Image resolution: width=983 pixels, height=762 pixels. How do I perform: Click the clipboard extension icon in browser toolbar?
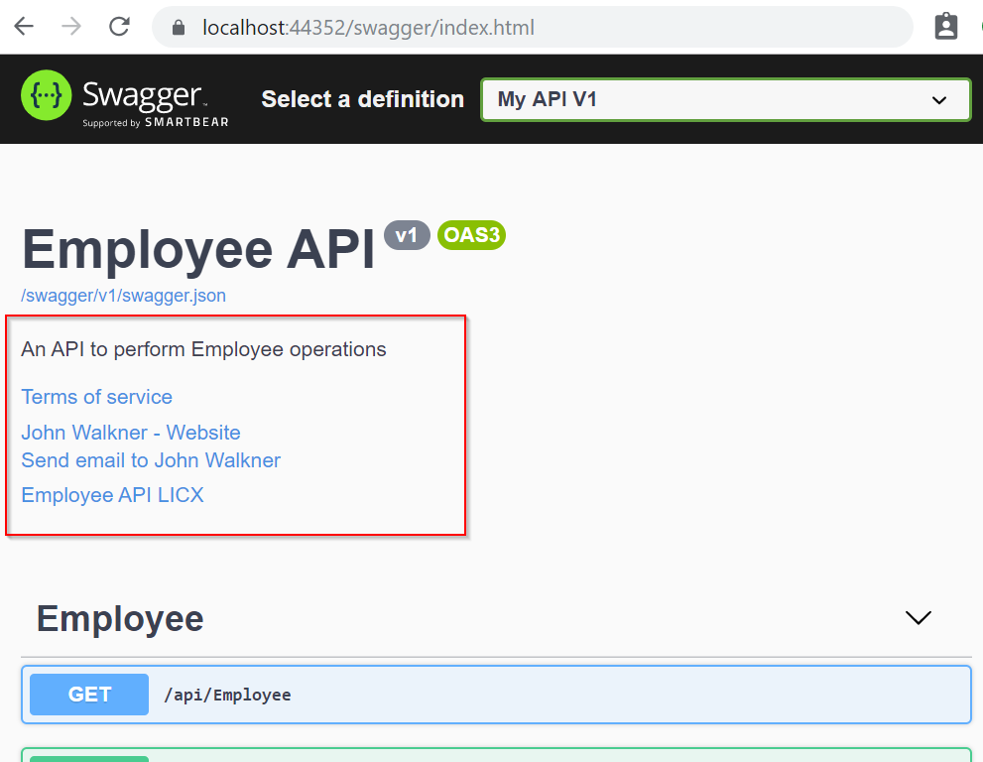[946, 27]
